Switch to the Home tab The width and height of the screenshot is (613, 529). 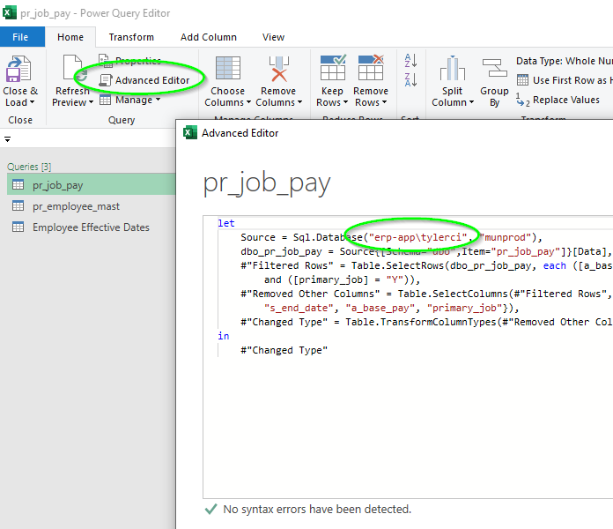click(70, 37)
